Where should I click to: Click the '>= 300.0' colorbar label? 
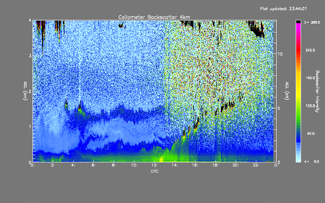pyautogui.click(x=312, y=22)
